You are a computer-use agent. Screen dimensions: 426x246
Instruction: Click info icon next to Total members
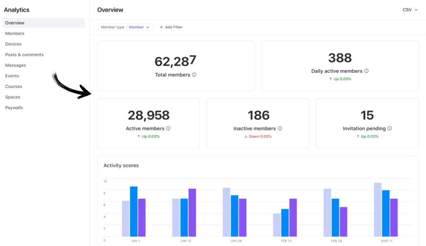tap(194, 75)
